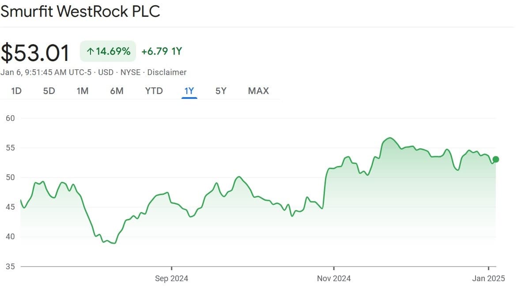Switch to the 6M chart view
517x290 pixels.
[x=117, y=90]
